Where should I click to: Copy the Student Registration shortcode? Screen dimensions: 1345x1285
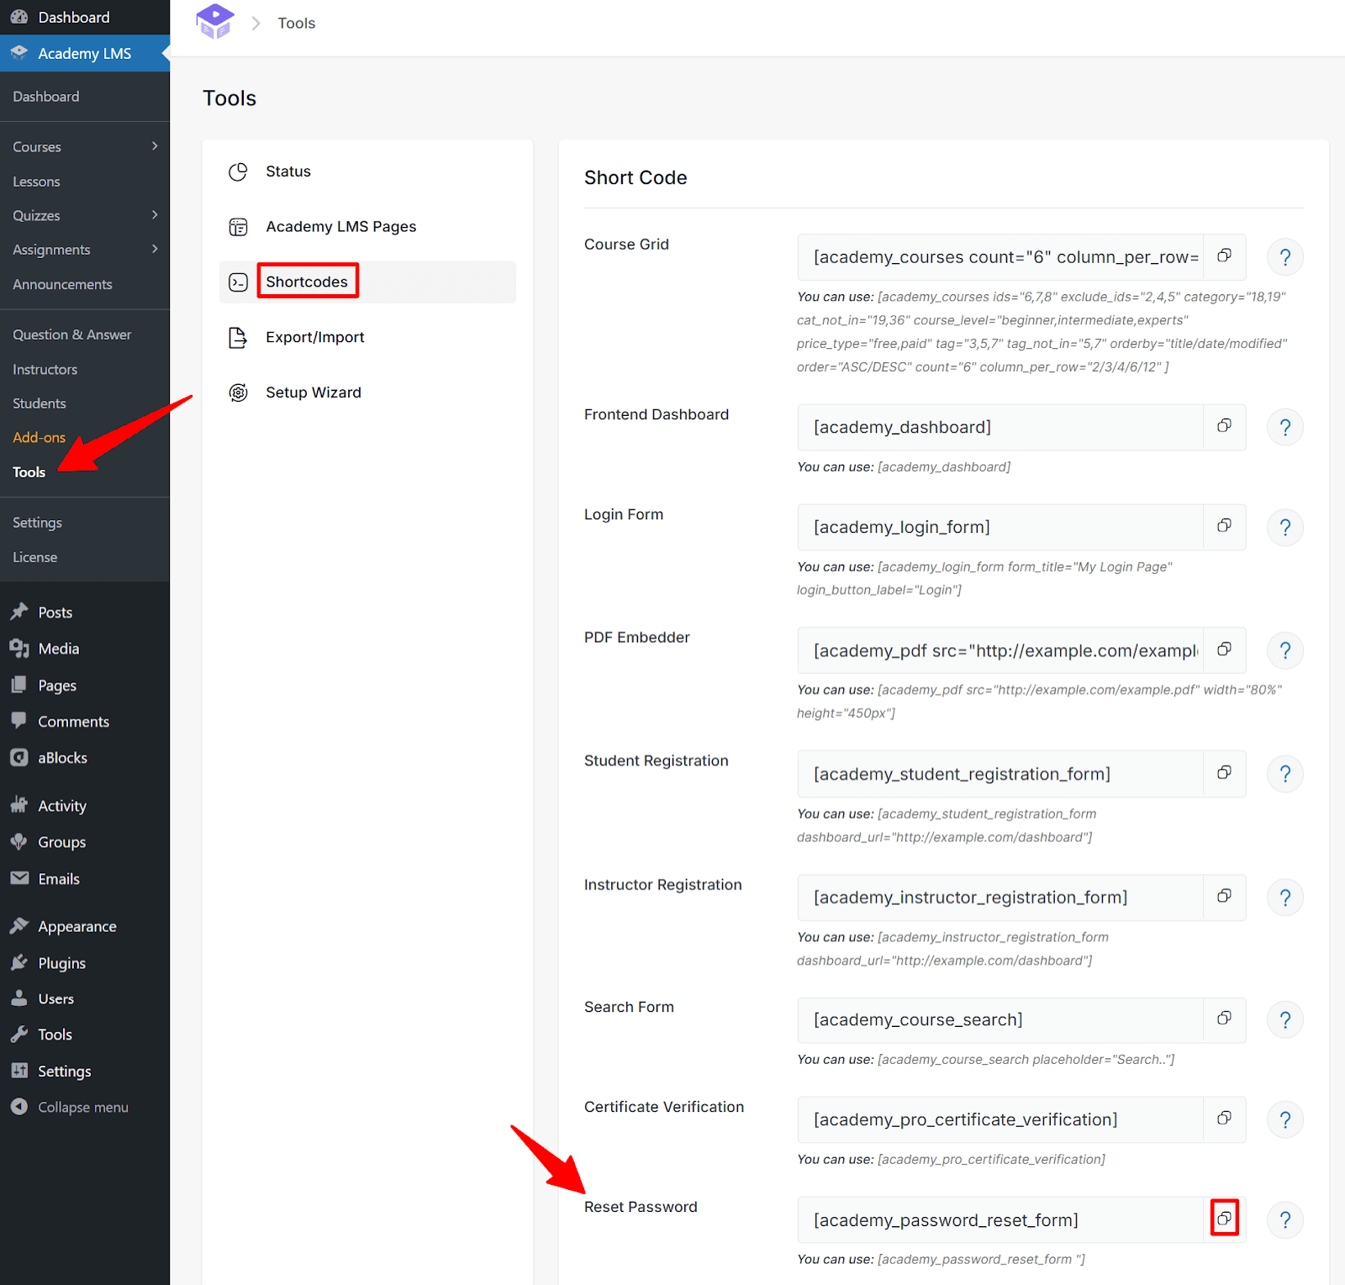pyautogui.click(x=1224, y=773)
